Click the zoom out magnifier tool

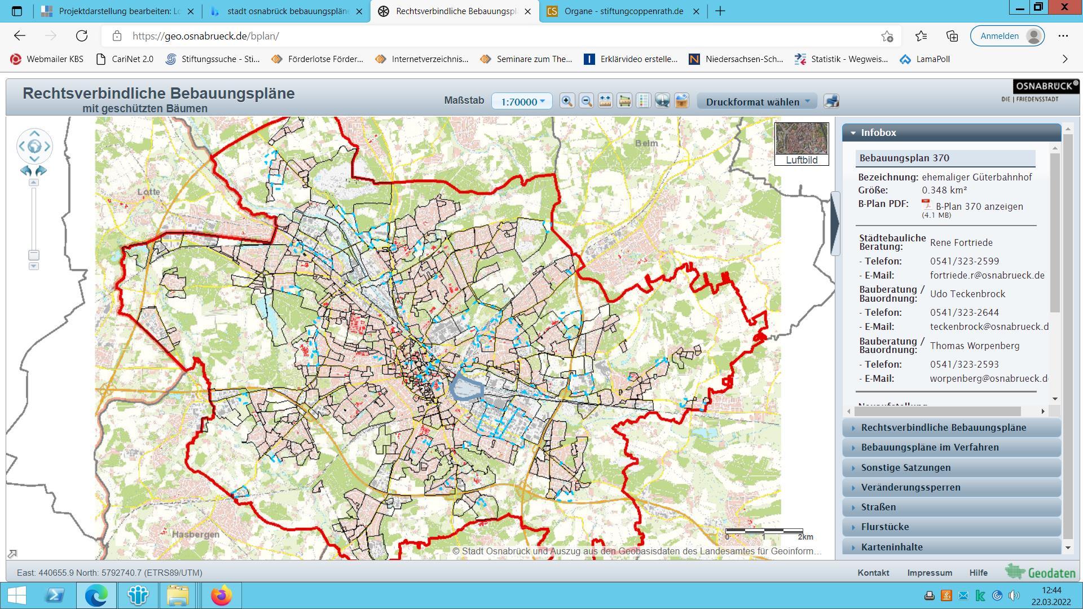point(586,101)
